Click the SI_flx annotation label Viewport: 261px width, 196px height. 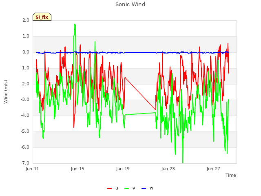click(x=42, y=17)
